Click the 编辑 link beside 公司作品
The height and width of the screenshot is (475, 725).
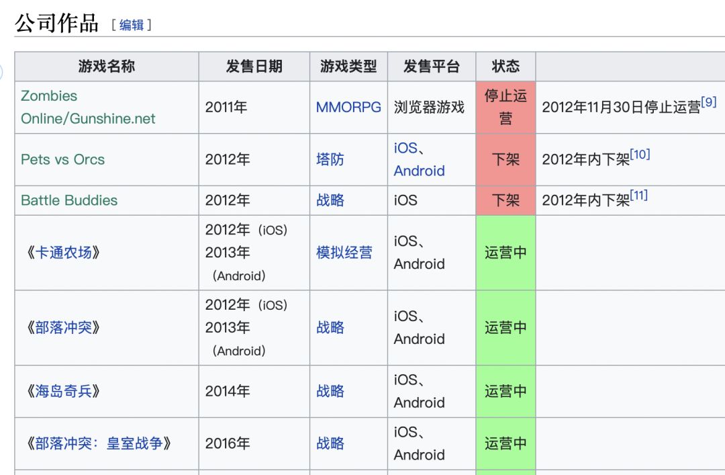[132, 25]
